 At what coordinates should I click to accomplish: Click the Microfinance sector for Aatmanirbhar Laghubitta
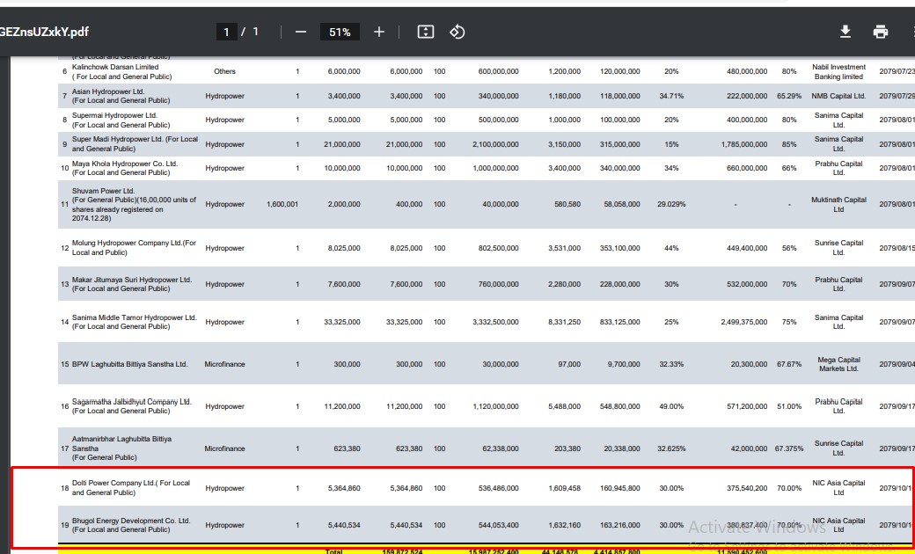(x=224, y=448)
